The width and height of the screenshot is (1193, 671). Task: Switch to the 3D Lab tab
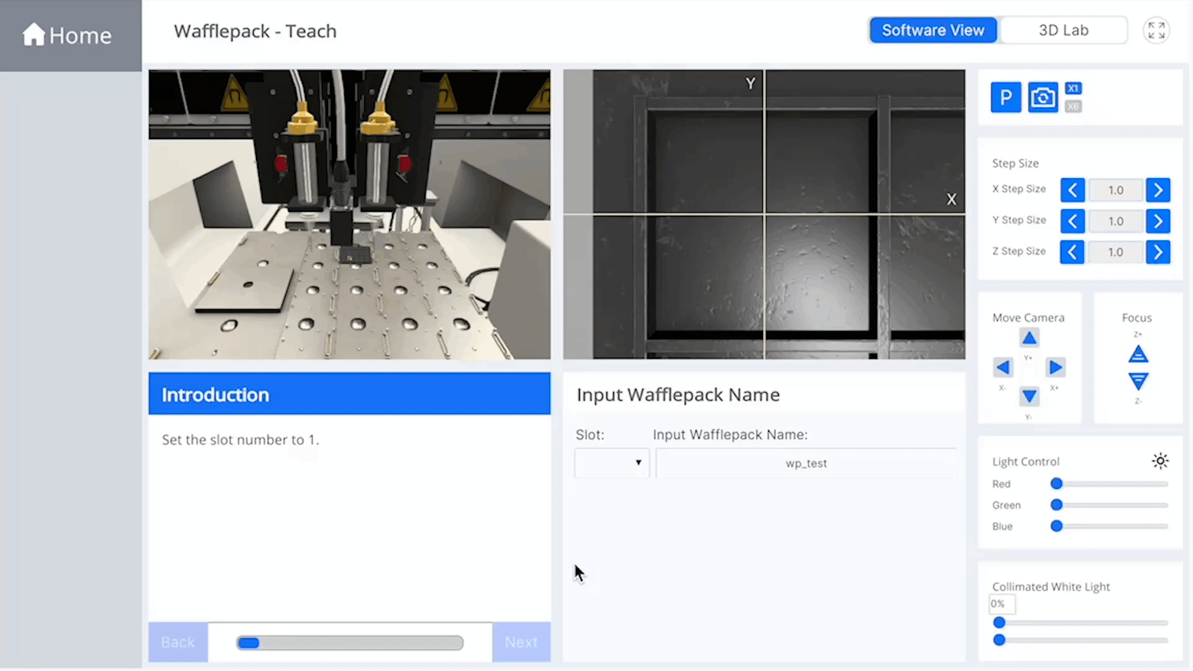click(x=1063, y=30)
